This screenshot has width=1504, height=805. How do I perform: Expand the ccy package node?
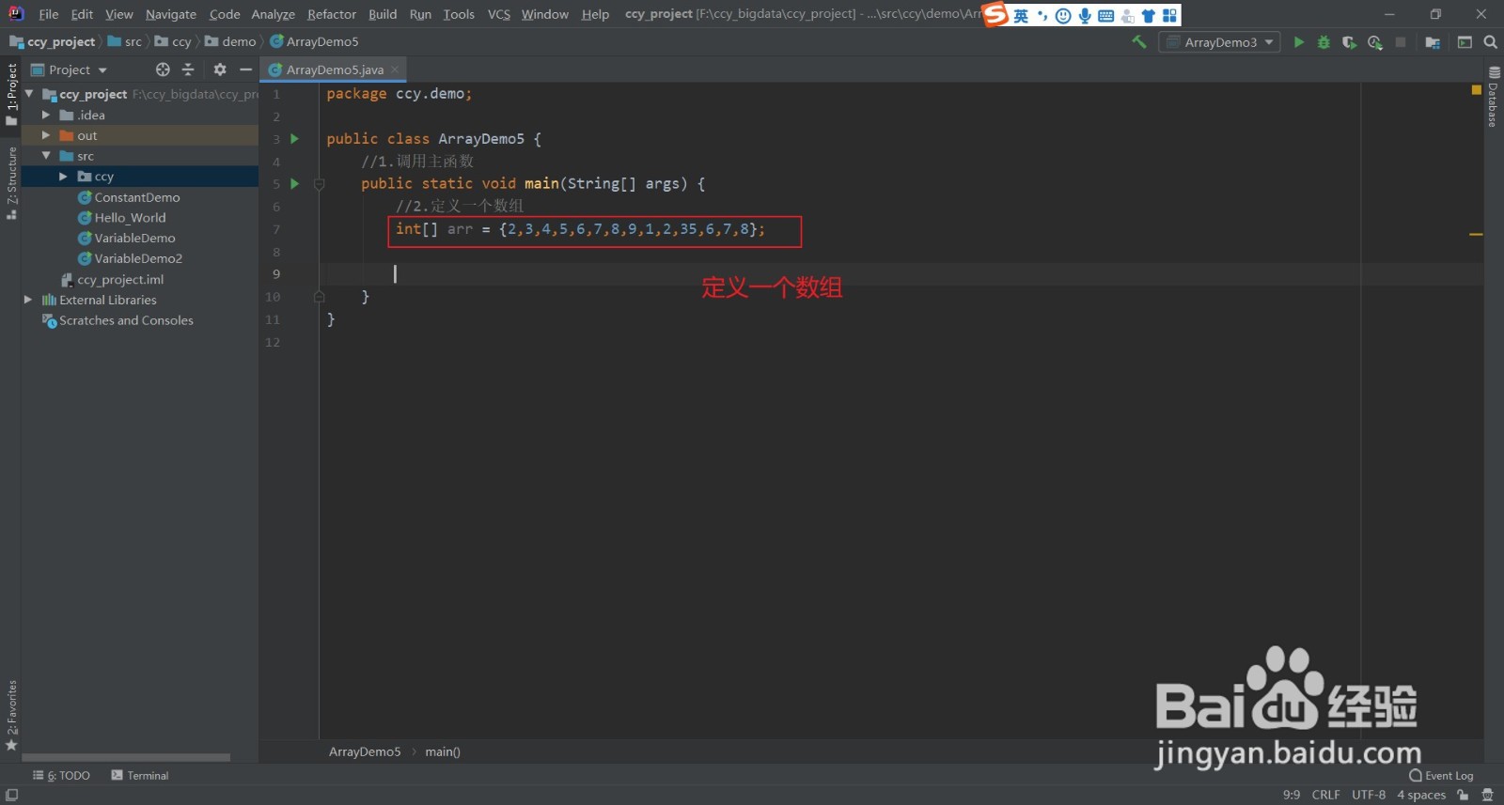coord(63,177)
